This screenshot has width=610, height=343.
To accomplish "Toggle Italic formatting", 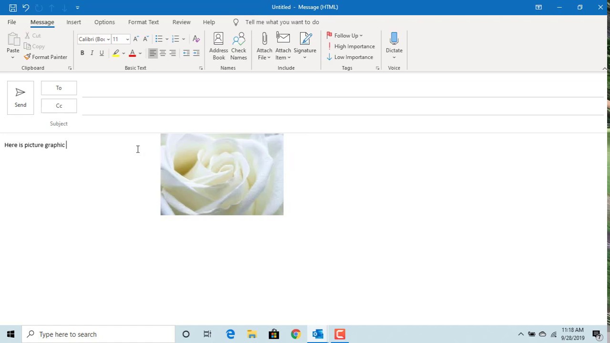I will click(x=92, y=53).
